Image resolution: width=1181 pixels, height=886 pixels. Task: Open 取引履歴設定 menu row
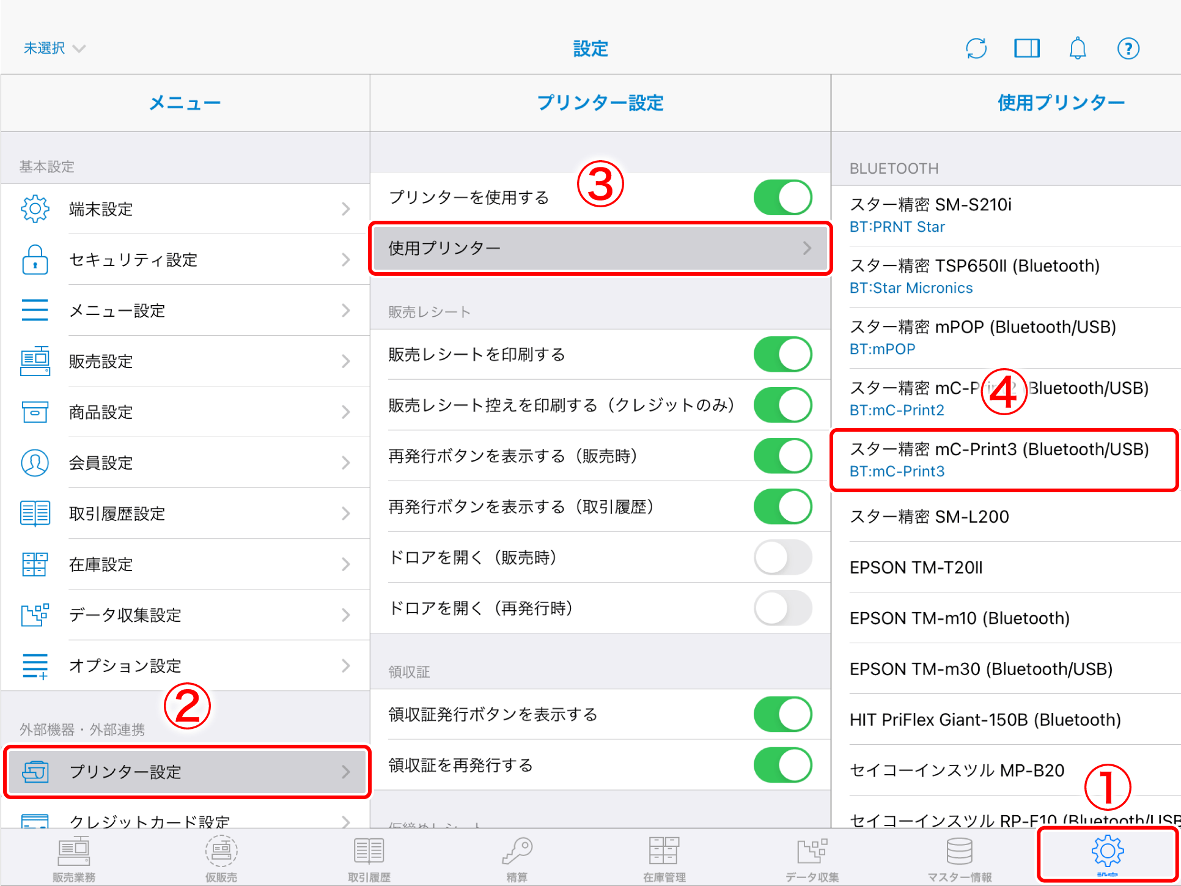(x=185, y=514)
